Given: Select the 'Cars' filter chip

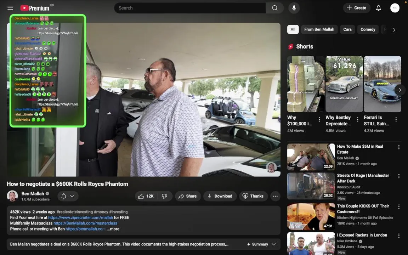Looking at the screenshot, I should point(347,29).
